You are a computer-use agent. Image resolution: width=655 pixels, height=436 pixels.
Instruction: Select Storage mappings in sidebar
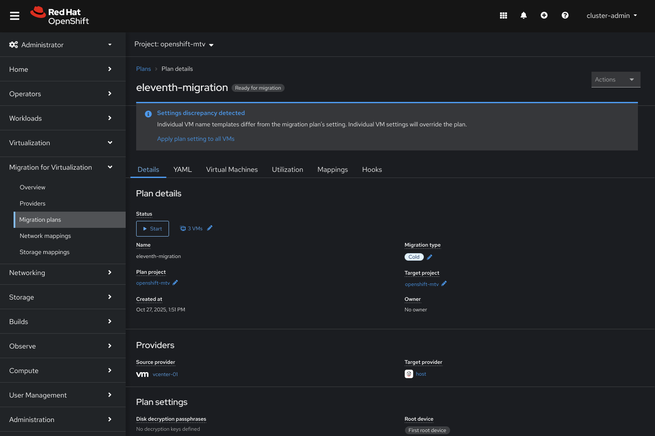pyautogui.click(x=44, y=252)
